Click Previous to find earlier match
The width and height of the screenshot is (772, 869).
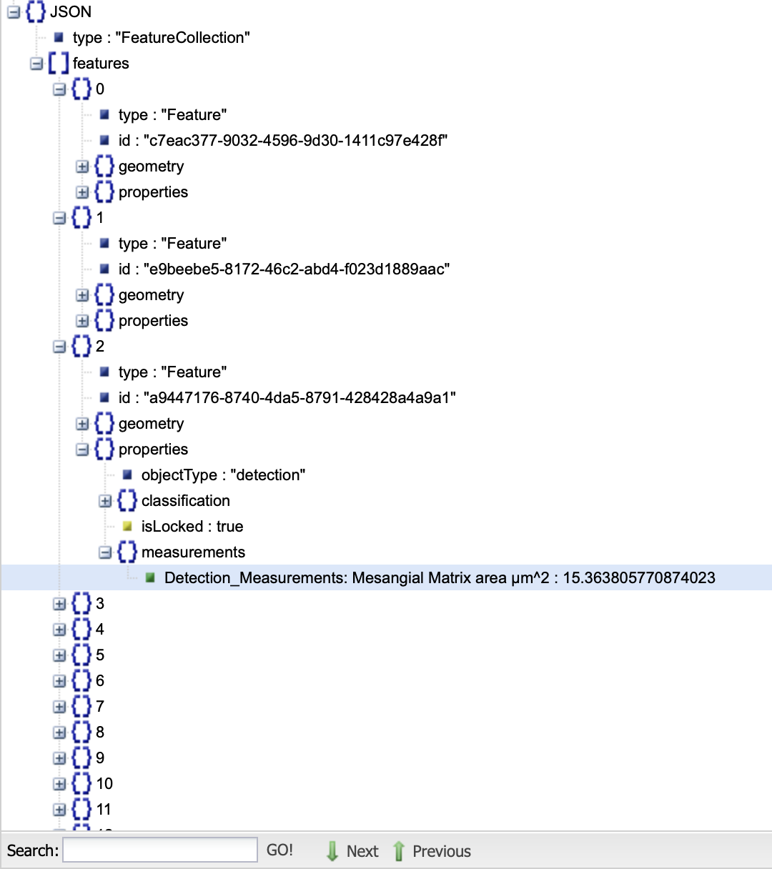(x=441, y=850)
